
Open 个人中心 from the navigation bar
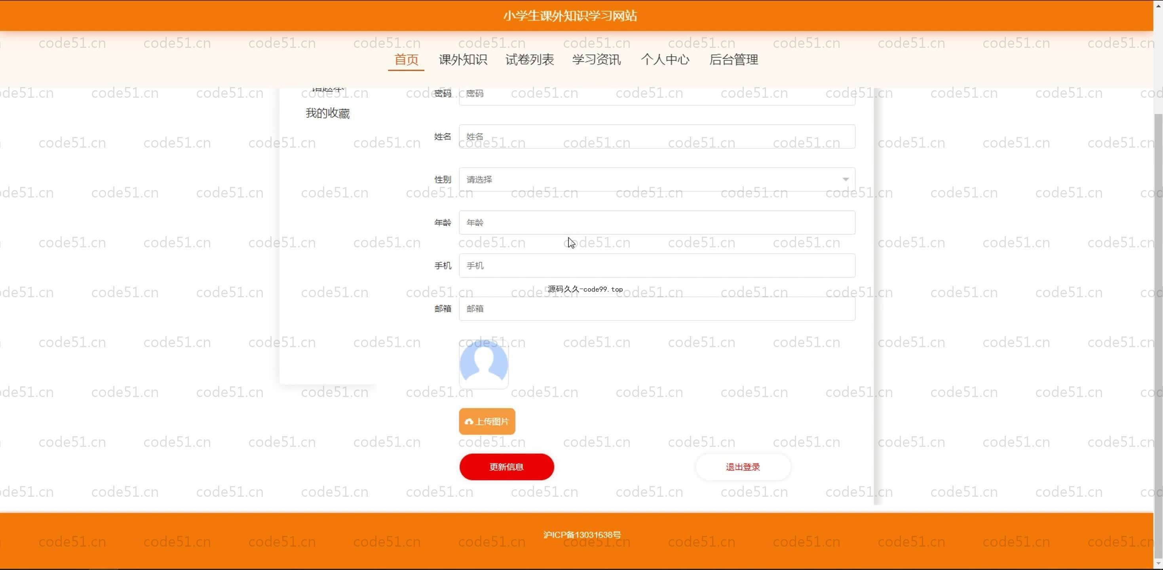(665, 59)
